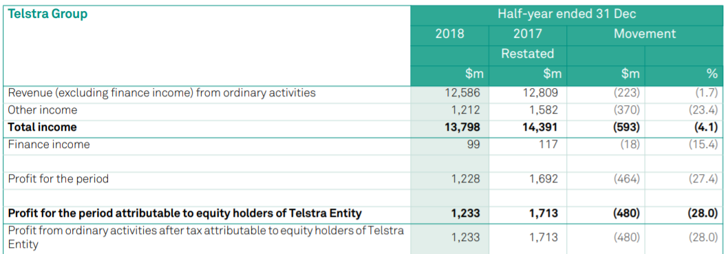
Task: Click the Restated label under 2017
Action: [527, 54]
